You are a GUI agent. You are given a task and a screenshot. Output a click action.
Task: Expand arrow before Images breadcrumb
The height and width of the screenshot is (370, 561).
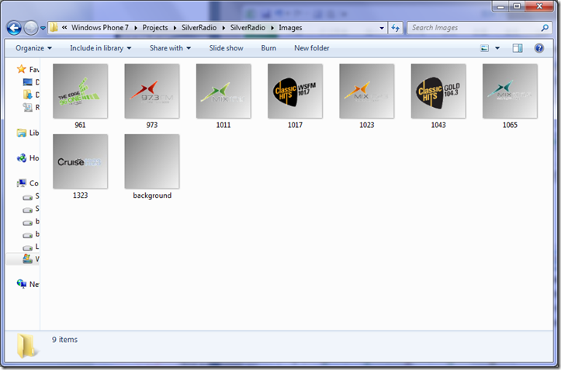[272, 28]
